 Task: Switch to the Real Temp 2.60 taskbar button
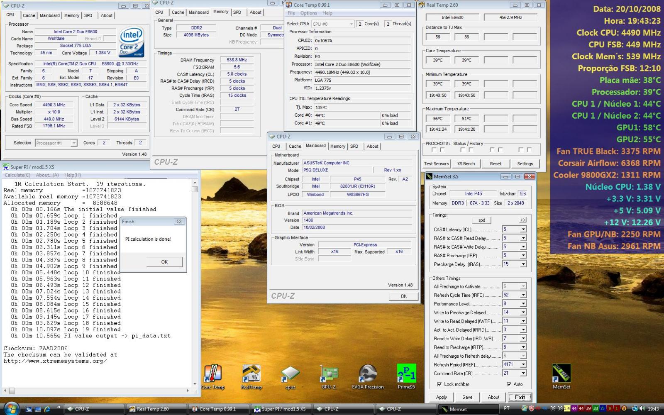pyautogui.click(x=156, y=409)
